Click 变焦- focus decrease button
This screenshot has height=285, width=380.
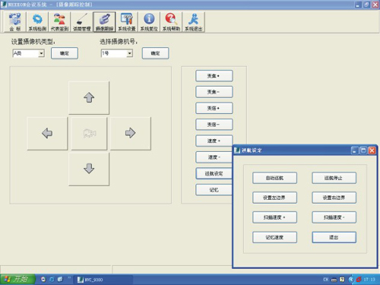pos(214,92)
